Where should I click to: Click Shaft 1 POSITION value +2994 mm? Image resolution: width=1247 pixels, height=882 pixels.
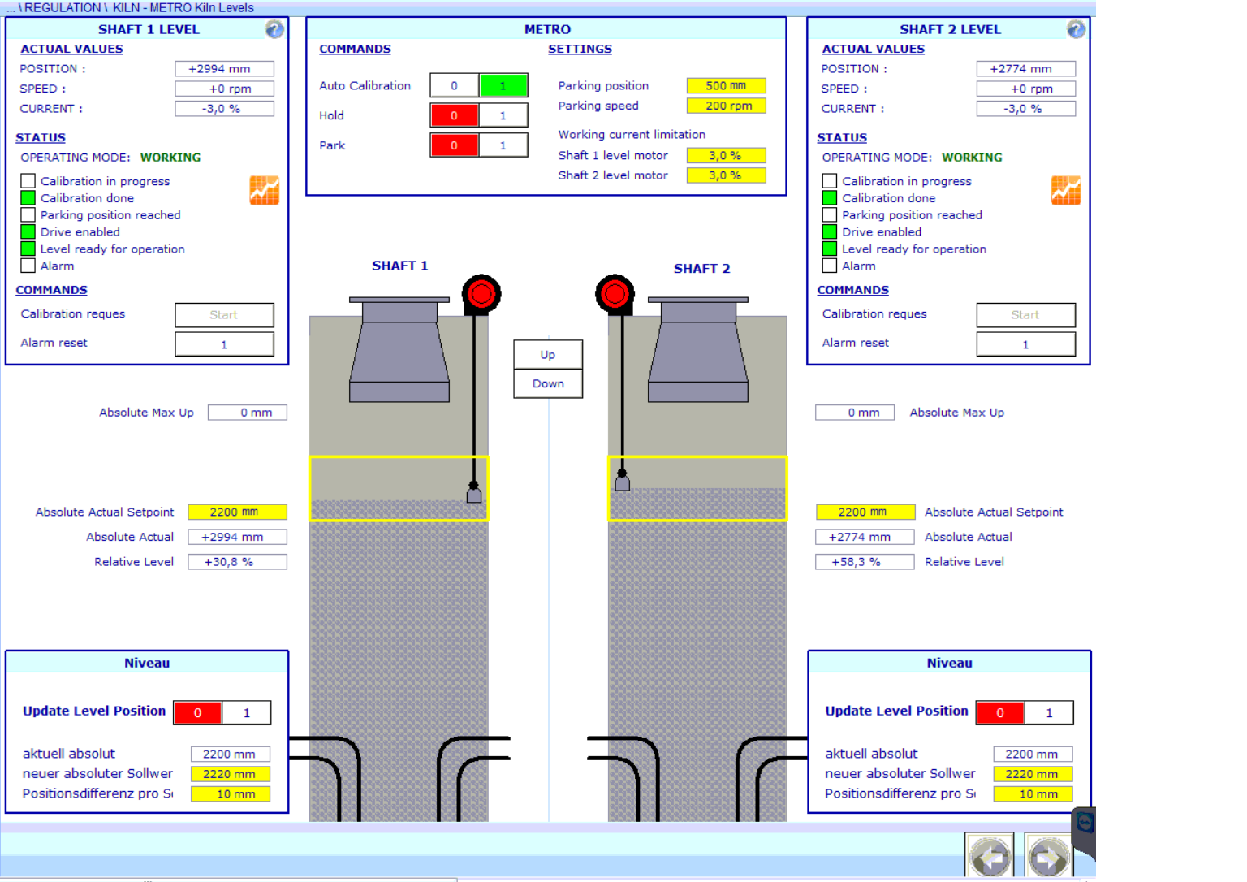pos(224,69)
